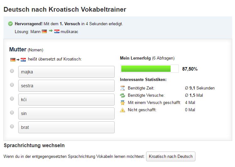Click the green Lernerfolg progress bar

tap(146, 69)
